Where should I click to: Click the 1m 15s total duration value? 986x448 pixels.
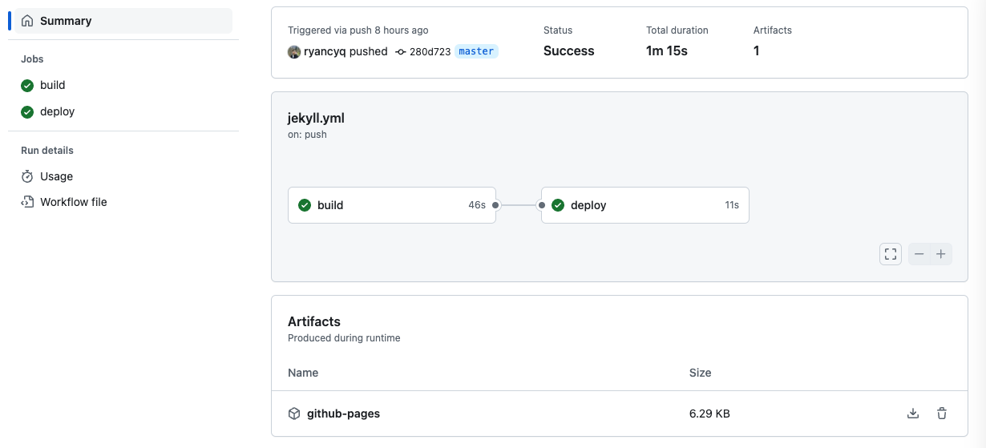(667, 51)
